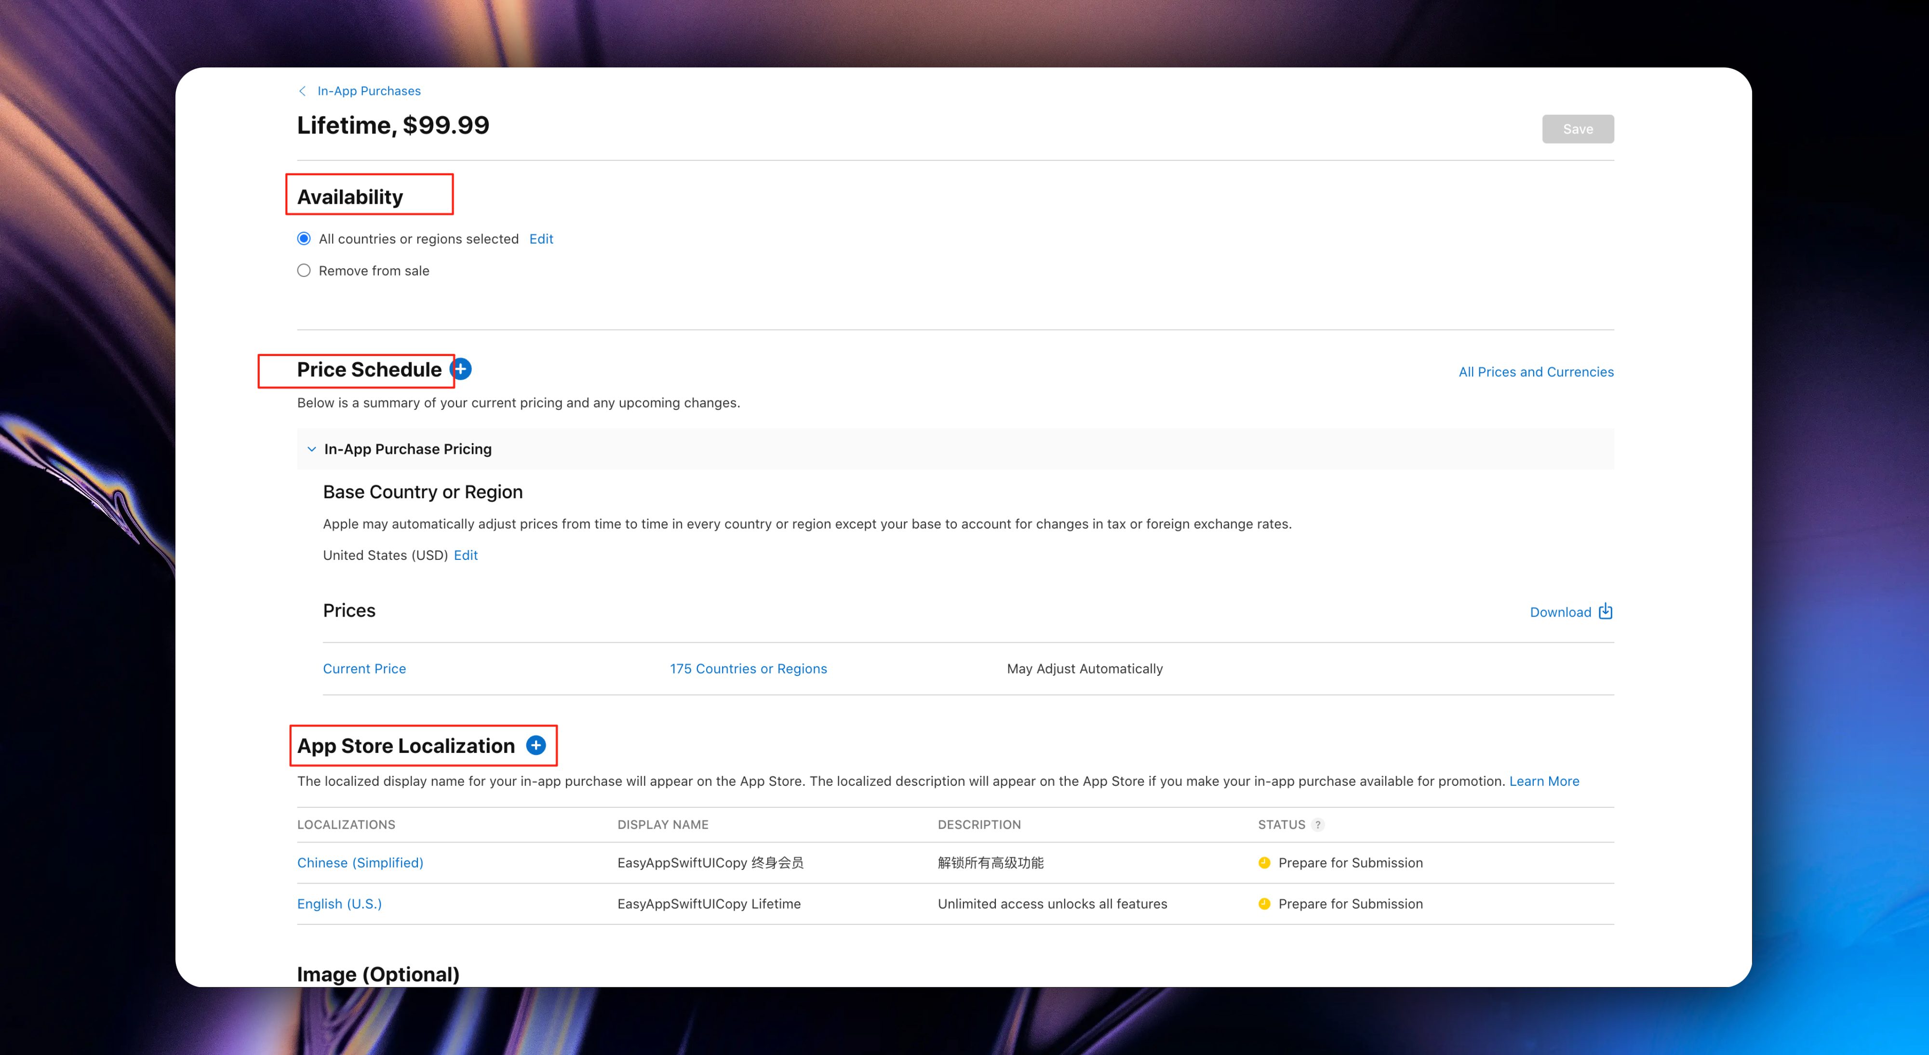Open the English (U.S.) localization
Screen dimensions: 1929x1055
point(339,904)
